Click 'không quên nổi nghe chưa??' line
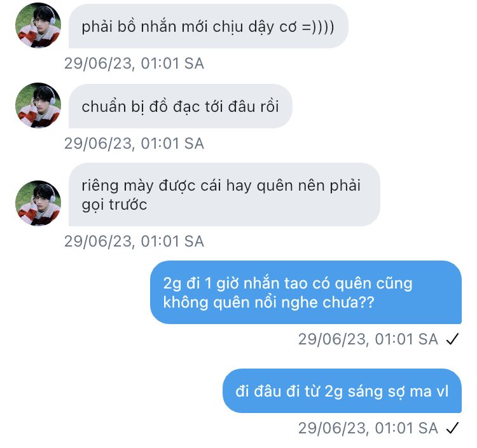 (268, 302)
